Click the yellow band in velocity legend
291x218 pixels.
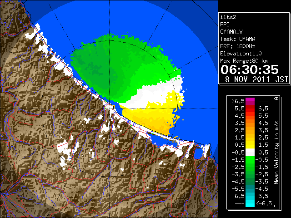tap(250, 145)
